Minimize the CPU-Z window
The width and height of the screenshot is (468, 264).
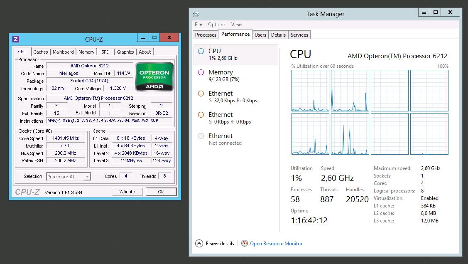pyautogui.click(x=143, y=38)
